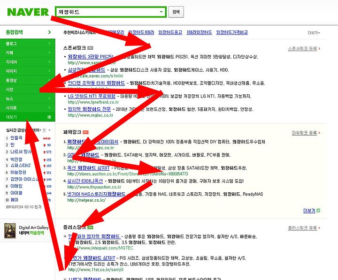Screen dimensions: 338x280
Task: Open the 플러스링크 등록 link
Action: pos(302,228)
